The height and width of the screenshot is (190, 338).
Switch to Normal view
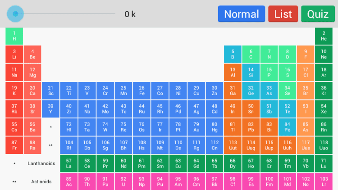[x=242, y=14]
